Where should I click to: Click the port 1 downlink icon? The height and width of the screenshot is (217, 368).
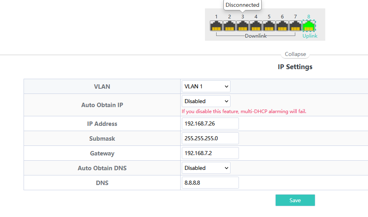pyautogui.click(x=216, y=26)
